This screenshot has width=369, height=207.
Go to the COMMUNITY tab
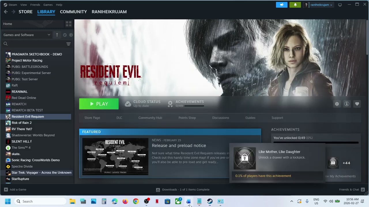click(73, 12)
